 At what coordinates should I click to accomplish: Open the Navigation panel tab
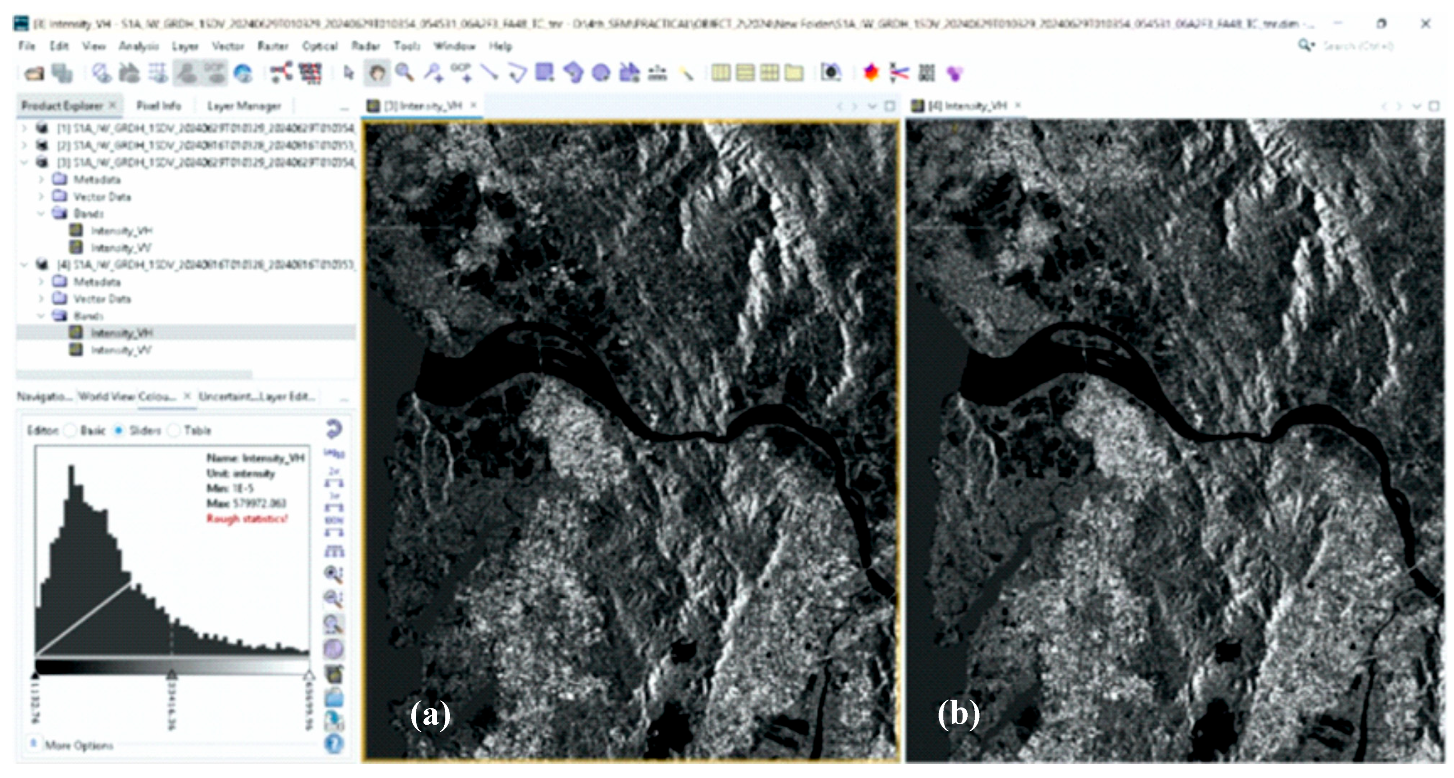coord(45,396)
